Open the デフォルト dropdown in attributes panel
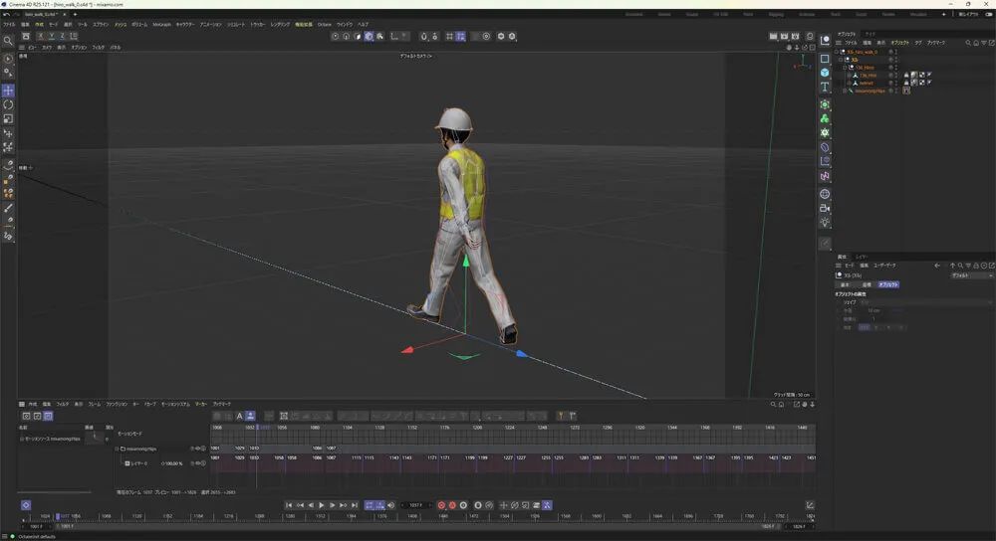The width and height of the screenshot is (996, 541). (x=971, y=275)
